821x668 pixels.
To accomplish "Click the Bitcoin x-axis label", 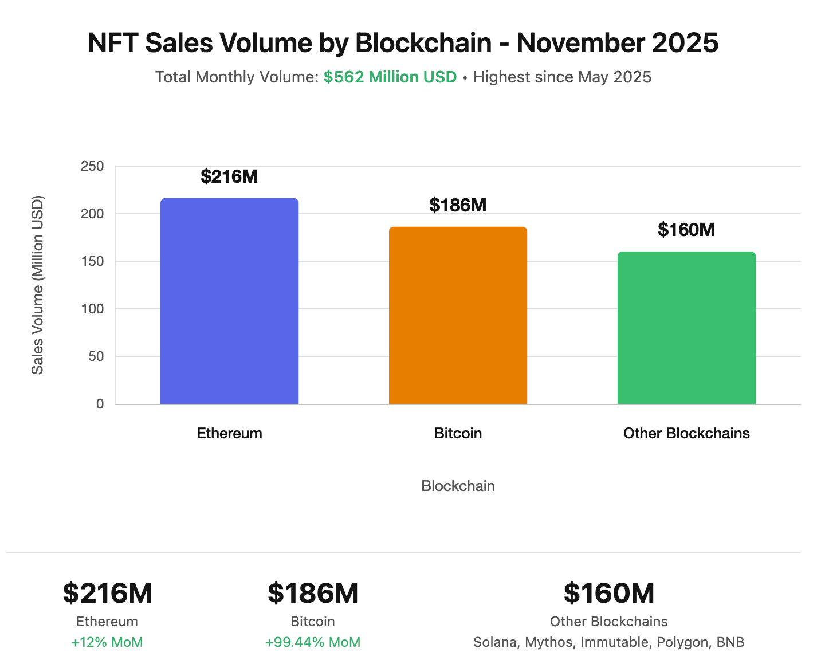I will [458, 433].
